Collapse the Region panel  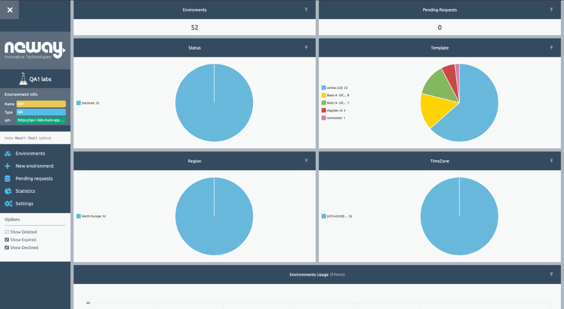[x=306, y=161]
